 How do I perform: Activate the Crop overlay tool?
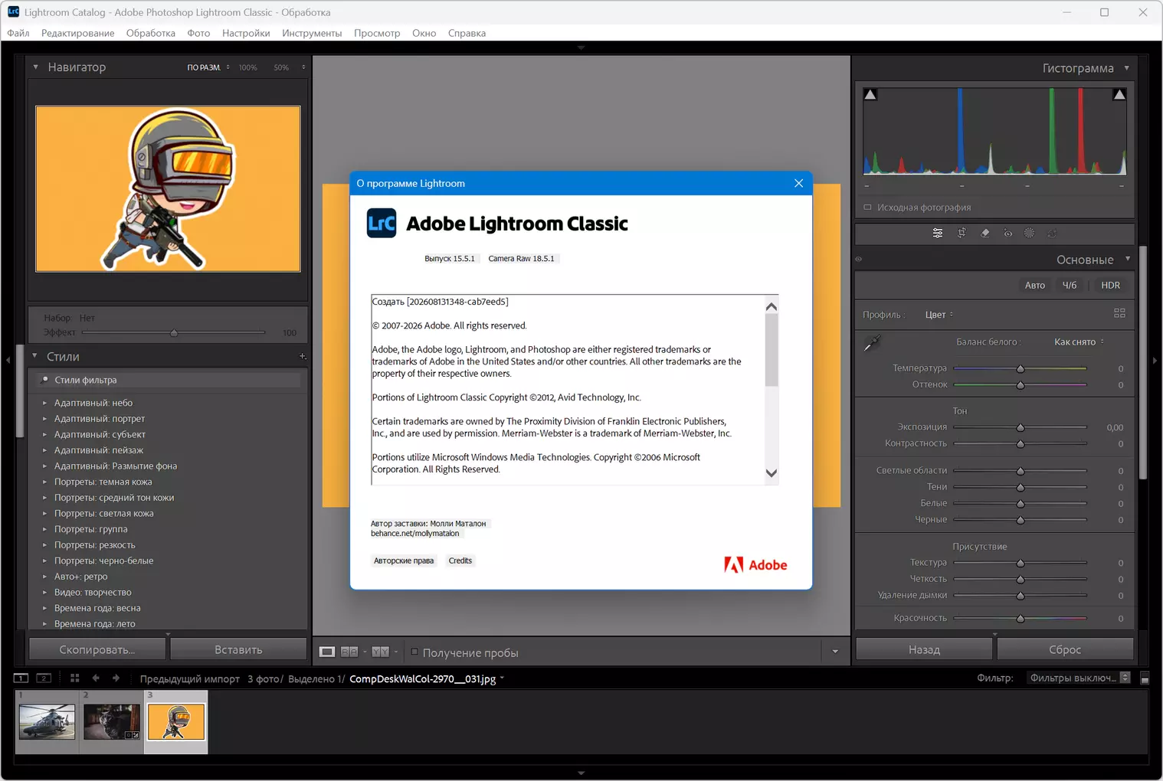click(962, 234)
